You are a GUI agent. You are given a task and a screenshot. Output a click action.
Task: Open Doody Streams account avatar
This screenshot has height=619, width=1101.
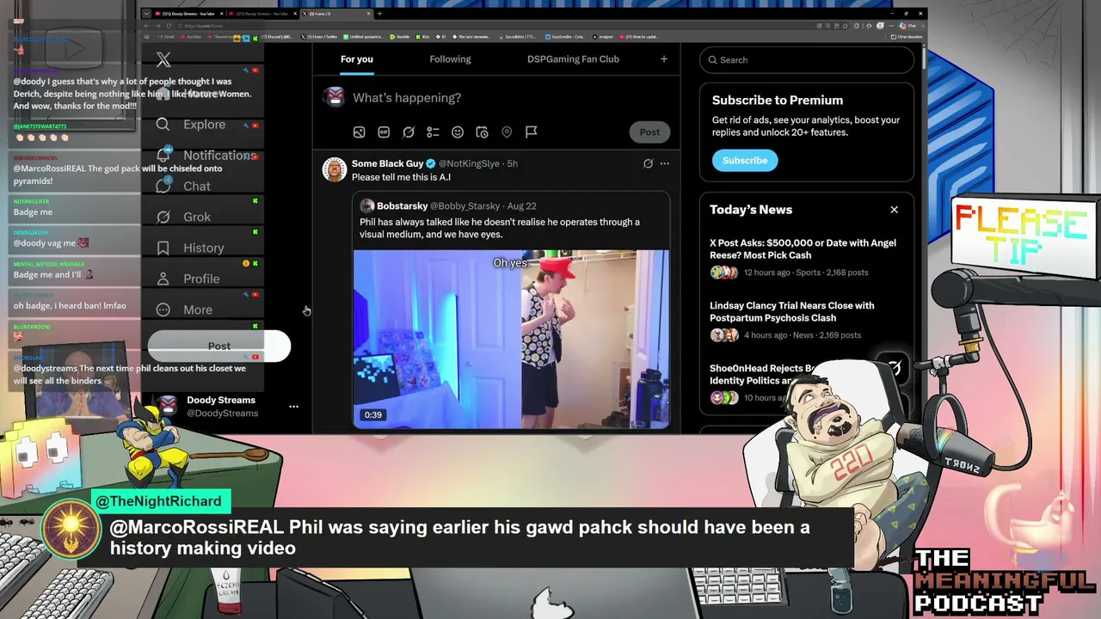coord(169,407)
